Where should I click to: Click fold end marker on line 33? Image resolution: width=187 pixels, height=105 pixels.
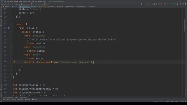pyautogui.click(x=12, y=66)
